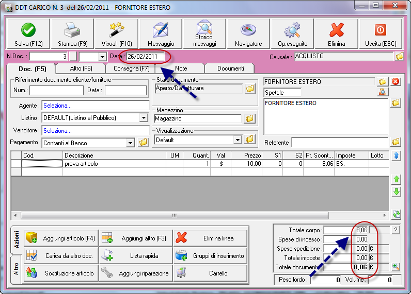The height and width of the screenshot is (294, 411).
Task: Expand the Visualizzazione Default dropdown
Action: [x=238, y=140]
